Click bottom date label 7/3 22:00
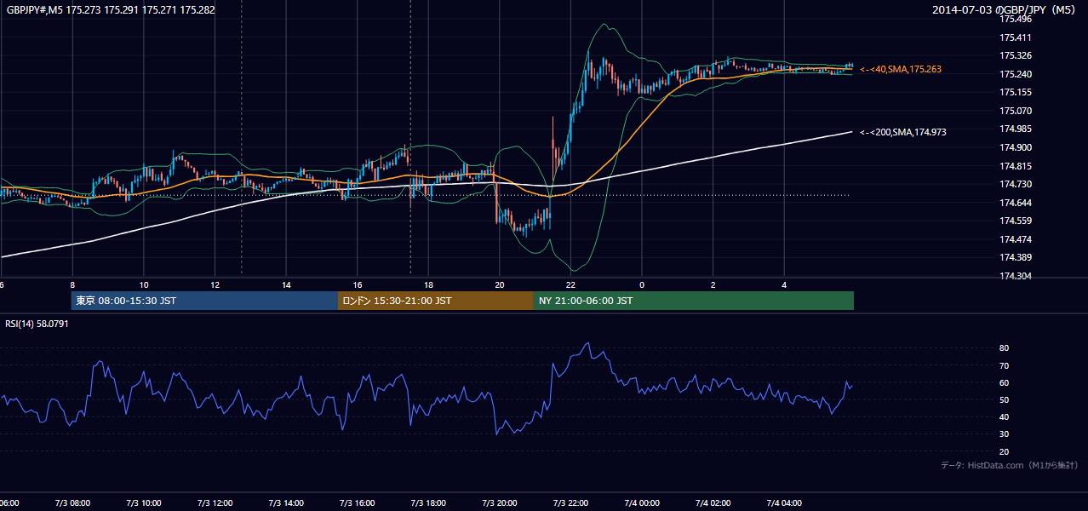The image size is (1088, 511). [570, 503]
